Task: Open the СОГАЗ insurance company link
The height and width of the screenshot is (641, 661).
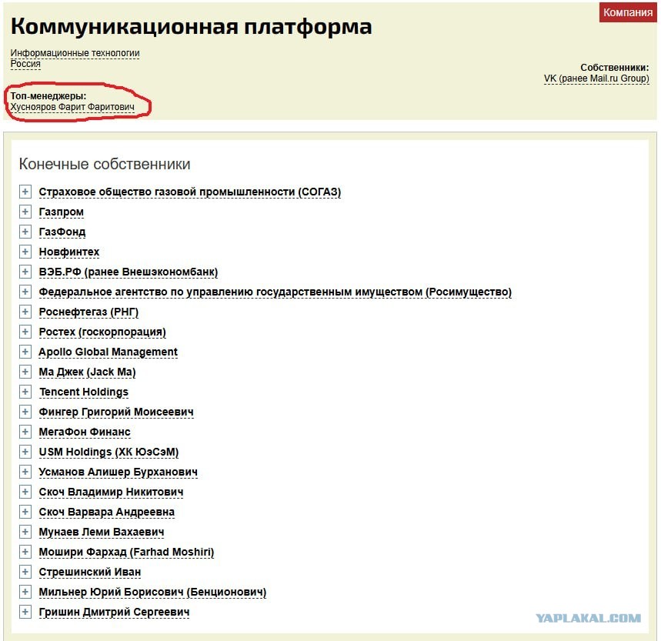Action: pyautogui.click(x=190, y=192)
